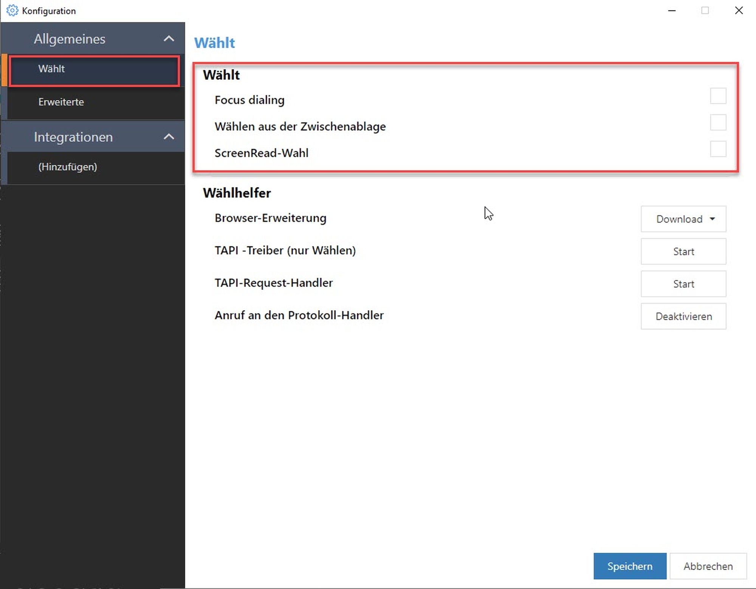
Task: Enable the Focus dialing checkbox
Action: (x=718, y=96)
